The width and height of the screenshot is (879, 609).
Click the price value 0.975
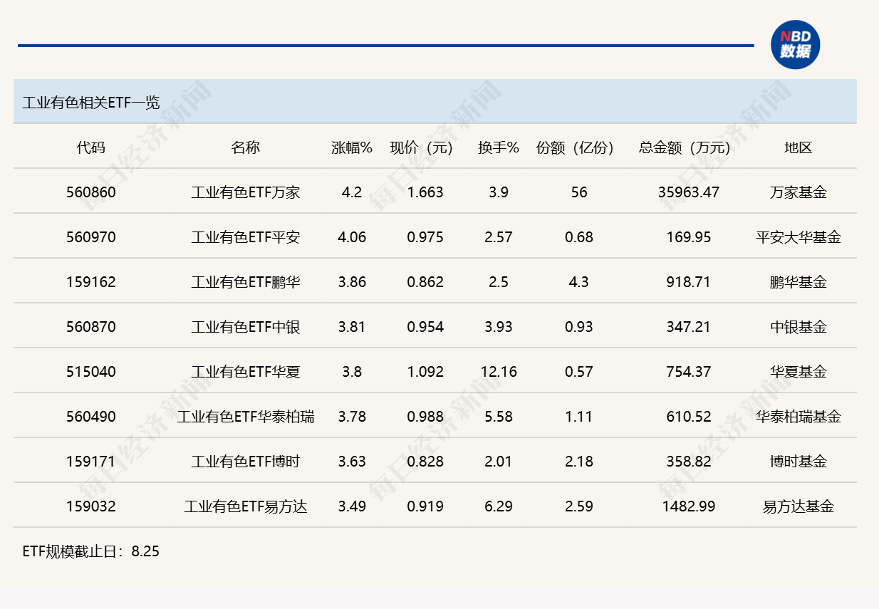click(x=425, y=237)
